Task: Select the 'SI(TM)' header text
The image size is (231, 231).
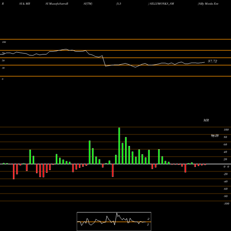Action: tap(88, 4)
